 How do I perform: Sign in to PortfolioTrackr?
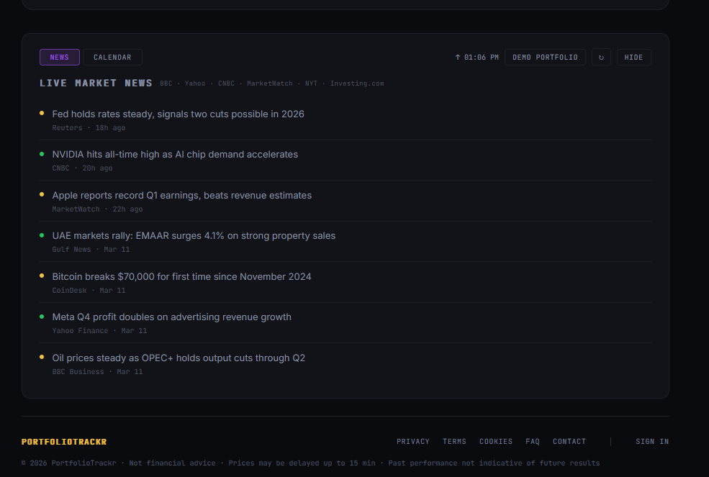(651, 441)
